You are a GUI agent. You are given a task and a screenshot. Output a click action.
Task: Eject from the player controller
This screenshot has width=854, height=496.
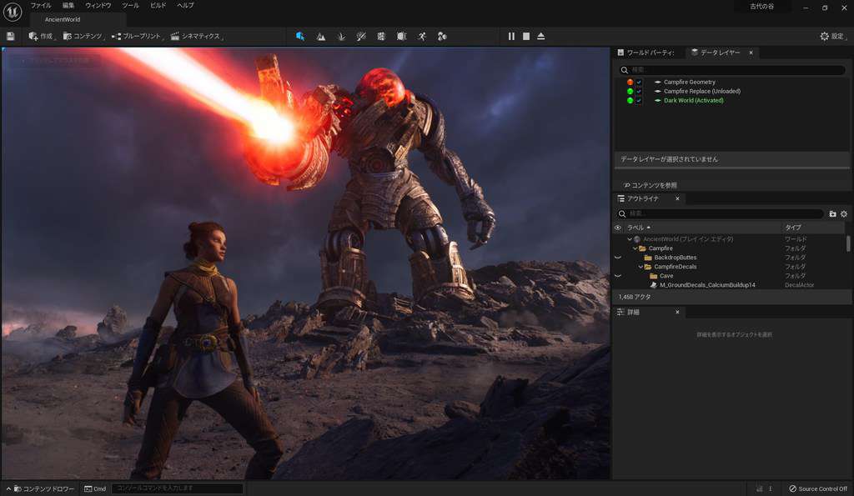540,37
